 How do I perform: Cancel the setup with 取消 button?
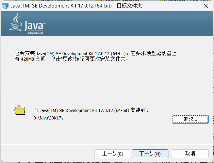click(x=190, y=154)
